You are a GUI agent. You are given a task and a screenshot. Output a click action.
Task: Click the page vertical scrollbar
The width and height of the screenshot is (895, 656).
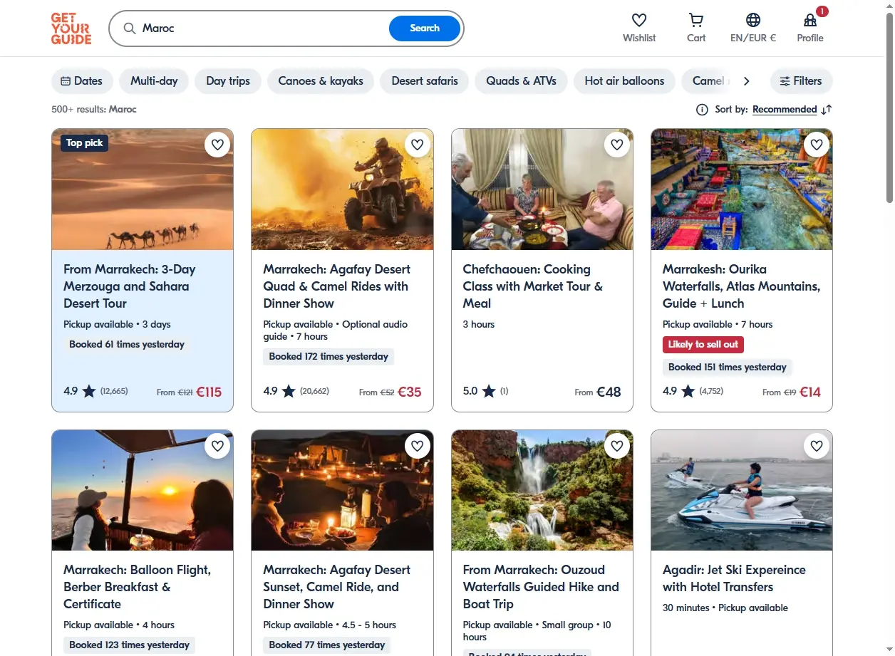pyautogui.click(x=889, y=107)
